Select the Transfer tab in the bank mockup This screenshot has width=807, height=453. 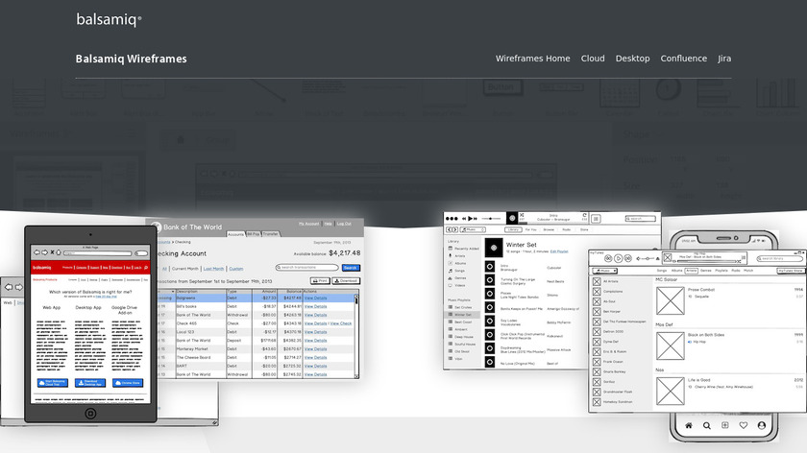coord(271,233)
